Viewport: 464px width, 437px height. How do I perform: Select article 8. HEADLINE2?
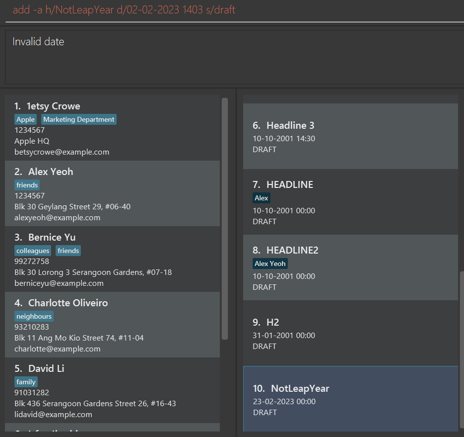point(350,267)
